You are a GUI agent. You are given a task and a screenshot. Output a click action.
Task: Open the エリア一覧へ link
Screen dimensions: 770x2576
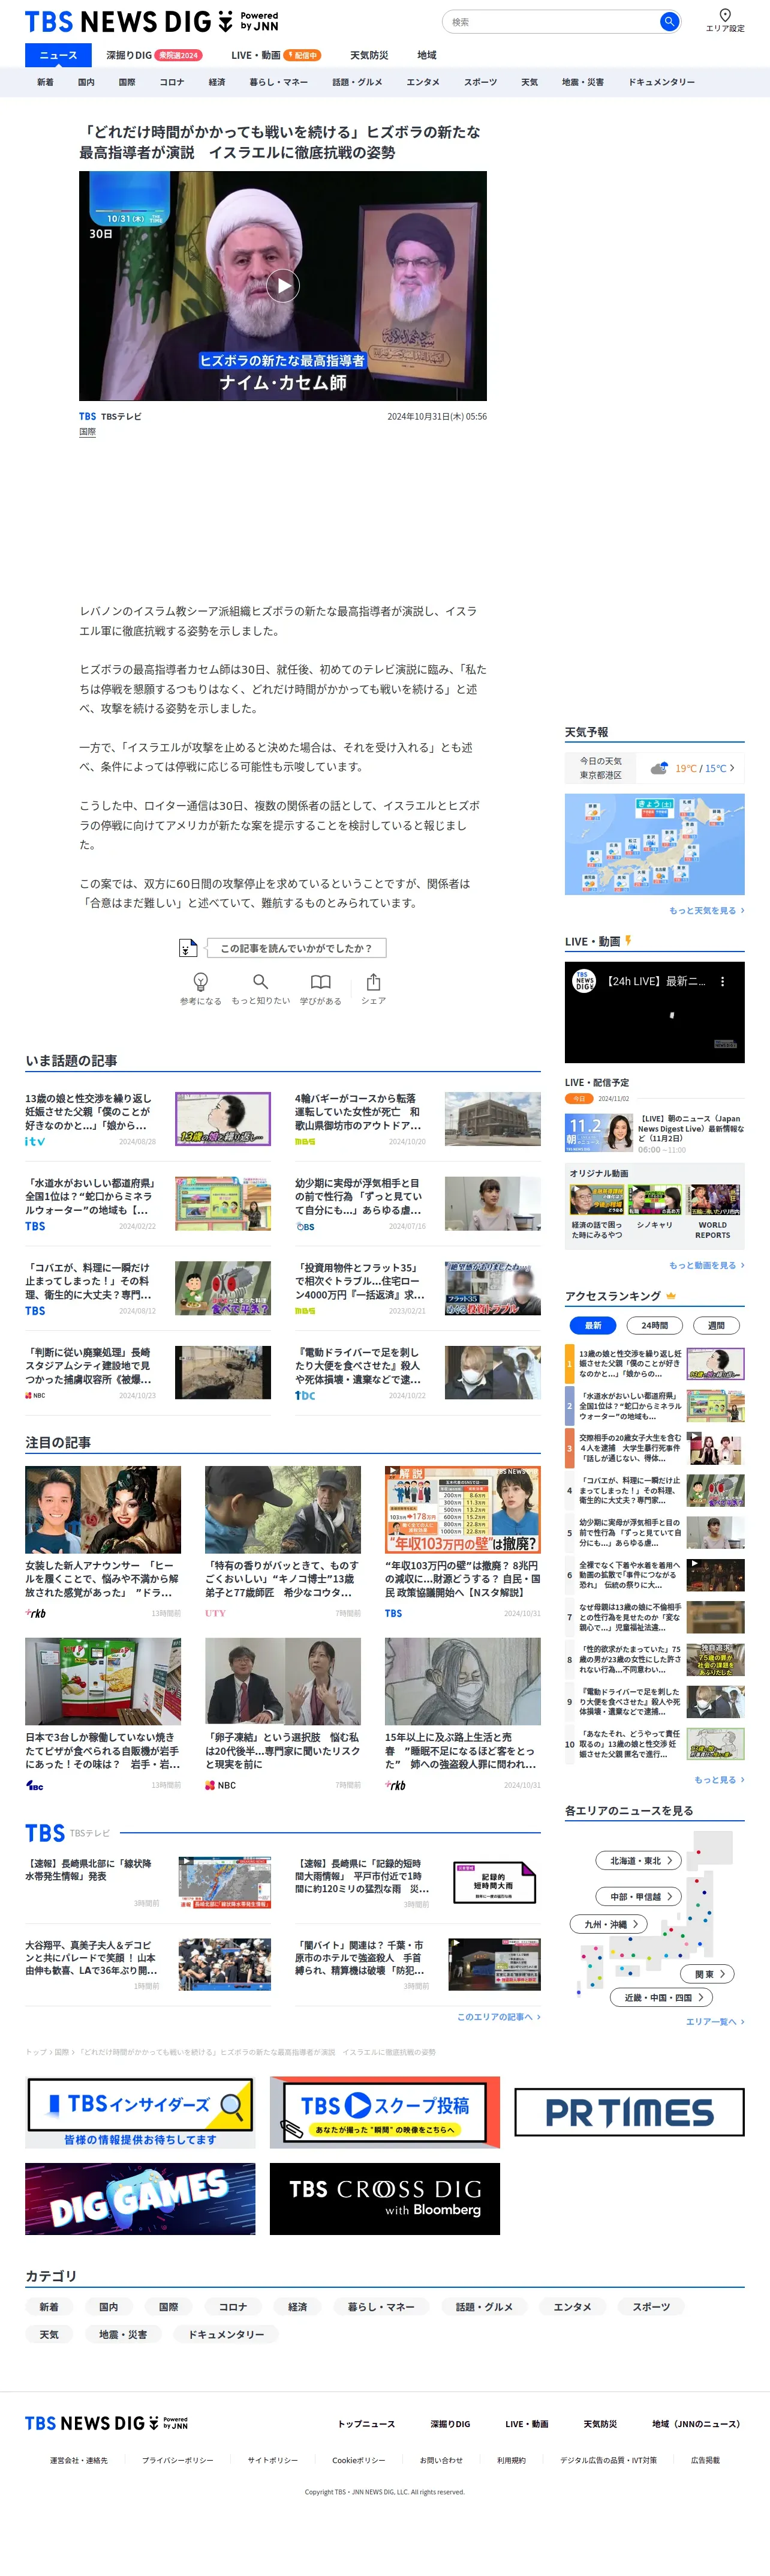[715, 2022]
